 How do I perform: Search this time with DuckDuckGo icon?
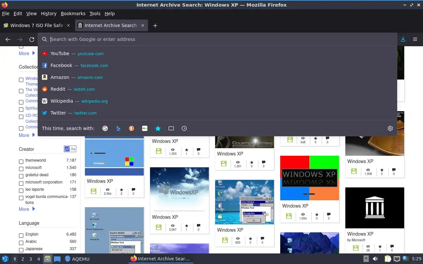(x=132, y=128)
